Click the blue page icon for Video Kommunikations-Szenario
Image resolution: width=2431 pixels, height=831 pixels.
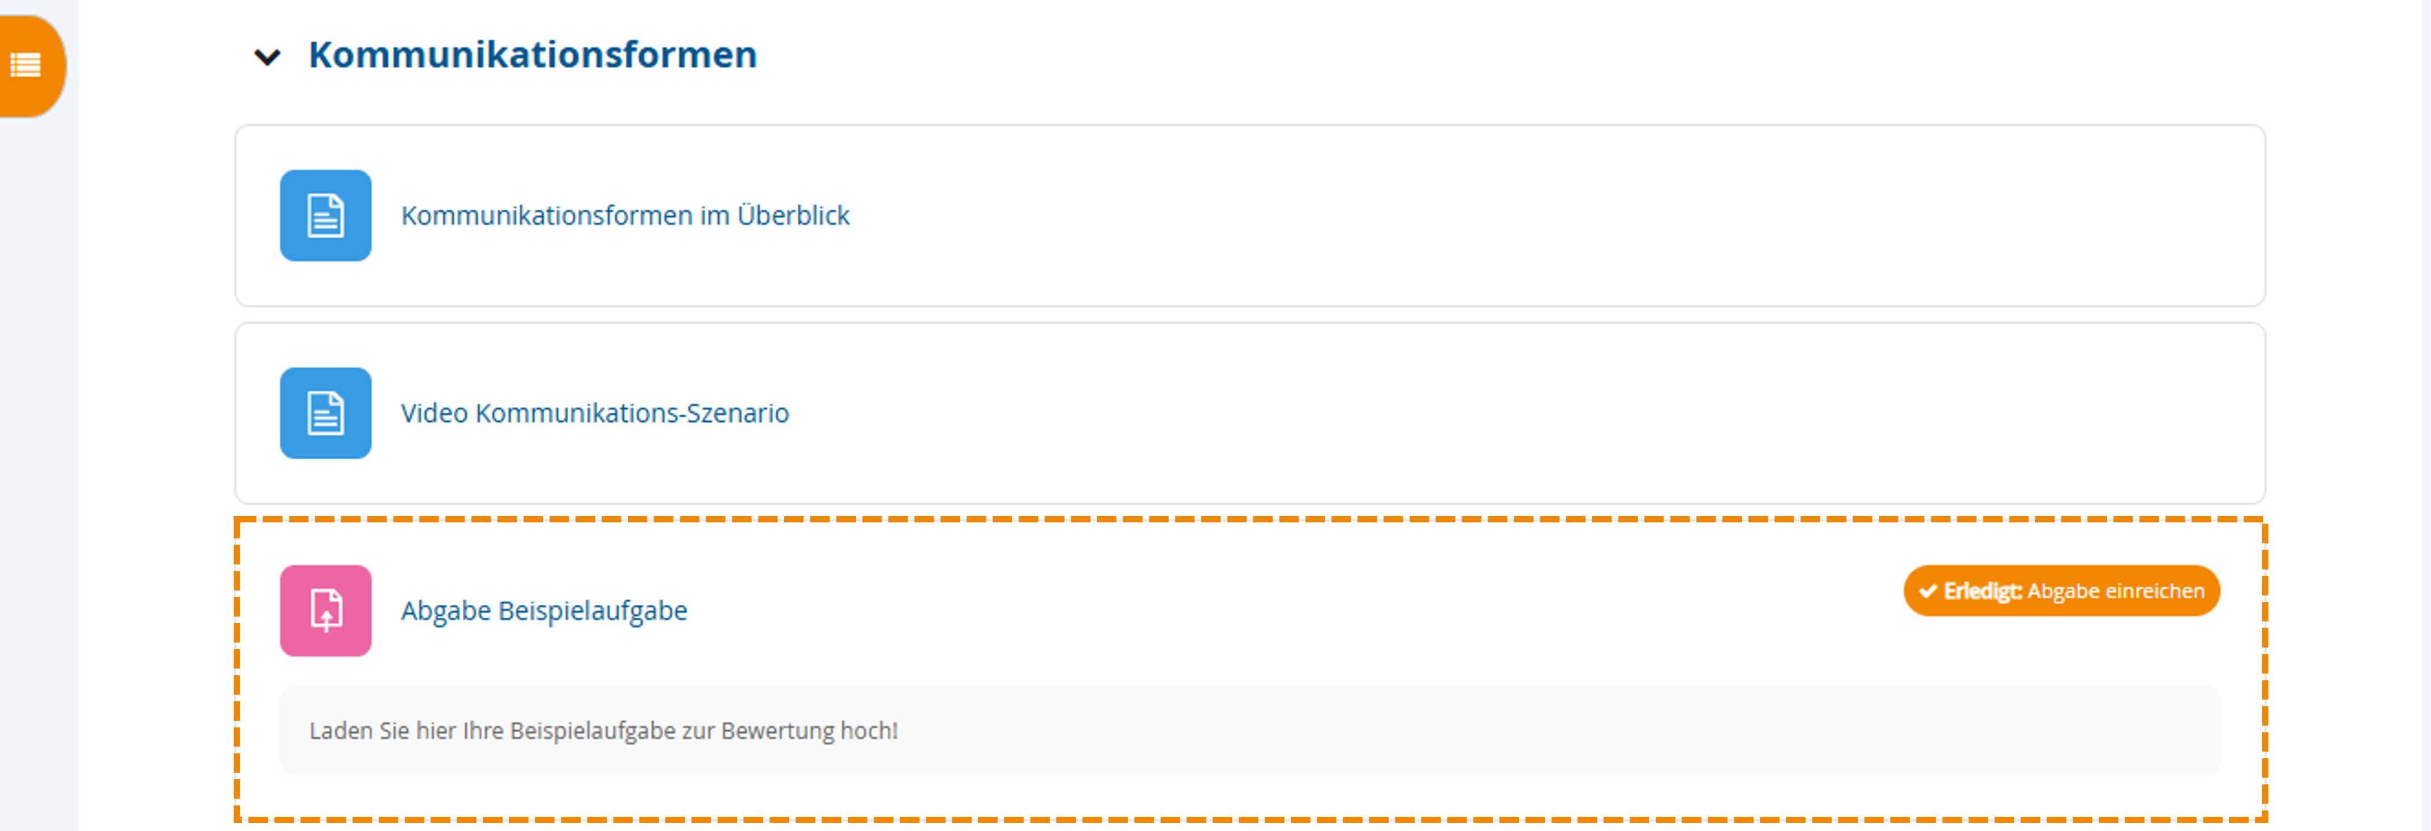pos(326,413)
